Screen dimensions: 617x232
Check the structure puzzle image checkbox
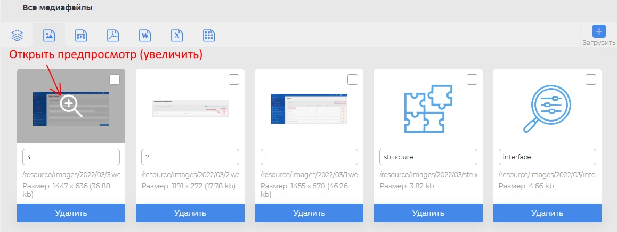(x=472, y=79)
